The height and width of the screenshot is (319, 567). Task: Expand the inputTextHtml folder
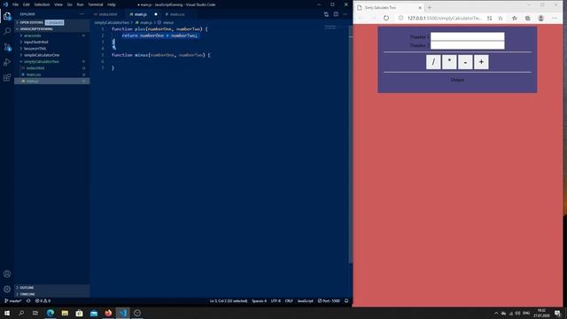[x=36, y=42]
